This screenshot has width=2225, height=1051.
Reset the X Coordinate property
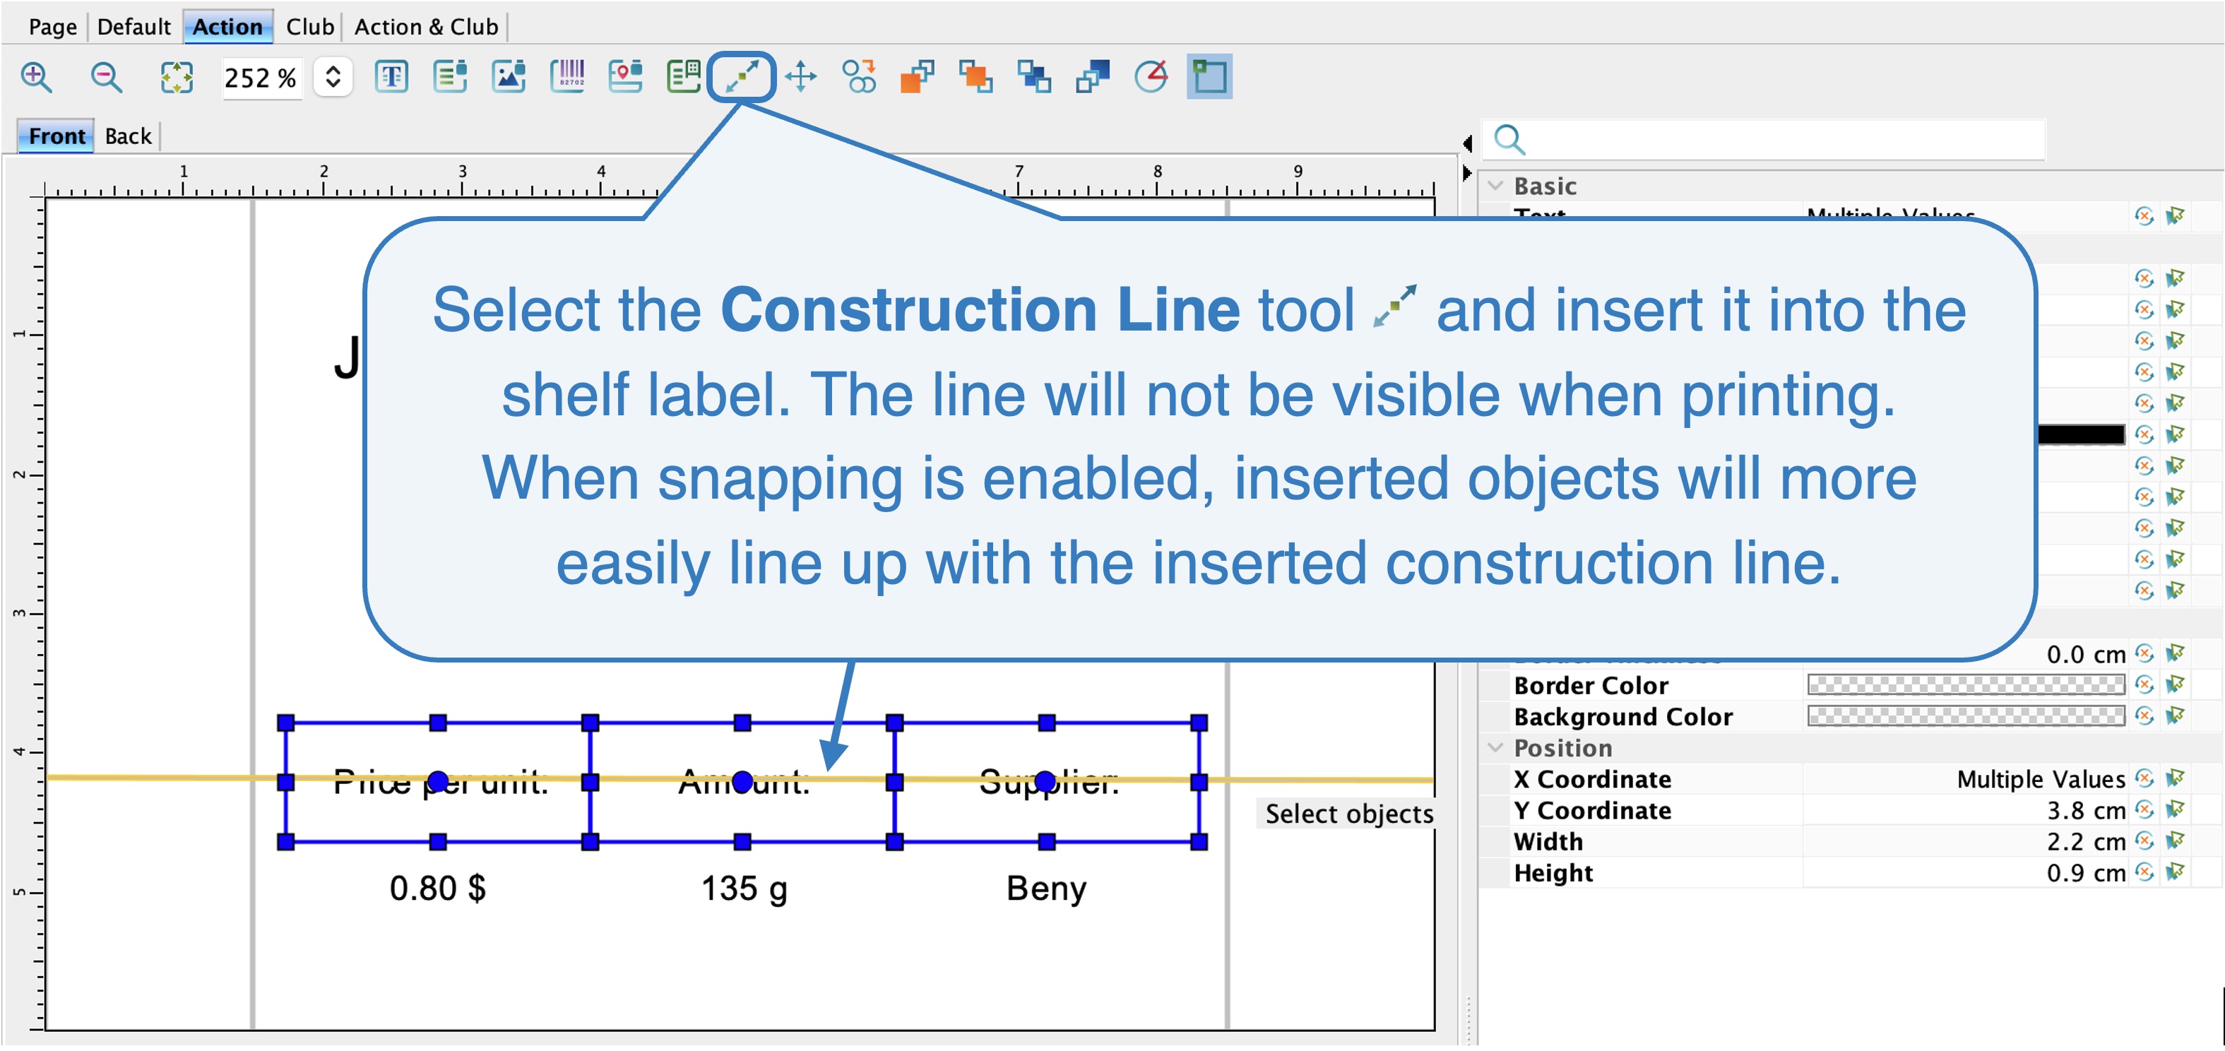pos(2144,779)
